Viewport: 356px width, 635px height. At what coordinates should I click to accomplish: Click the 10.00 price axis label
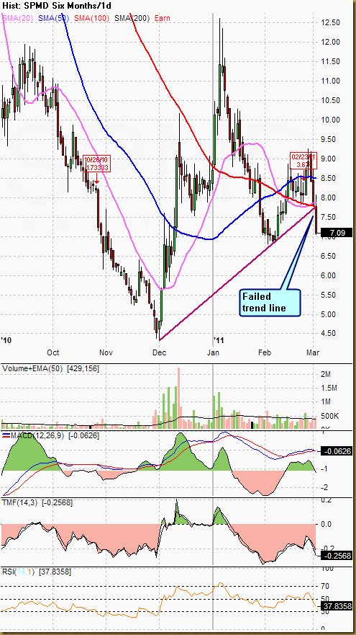click(331, 120)
